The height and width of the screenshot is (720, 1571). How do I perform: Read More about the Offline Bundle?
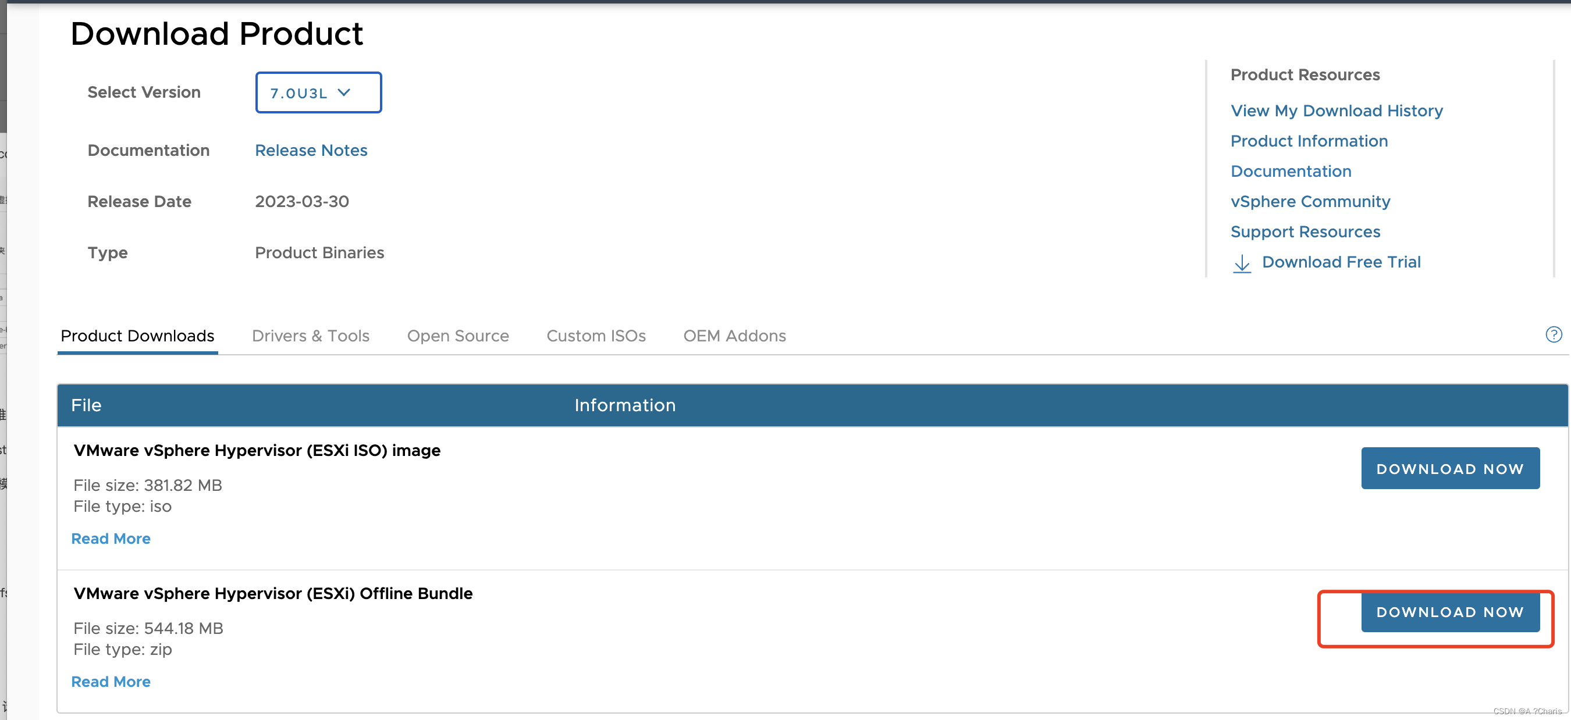(x=111, y=682)
